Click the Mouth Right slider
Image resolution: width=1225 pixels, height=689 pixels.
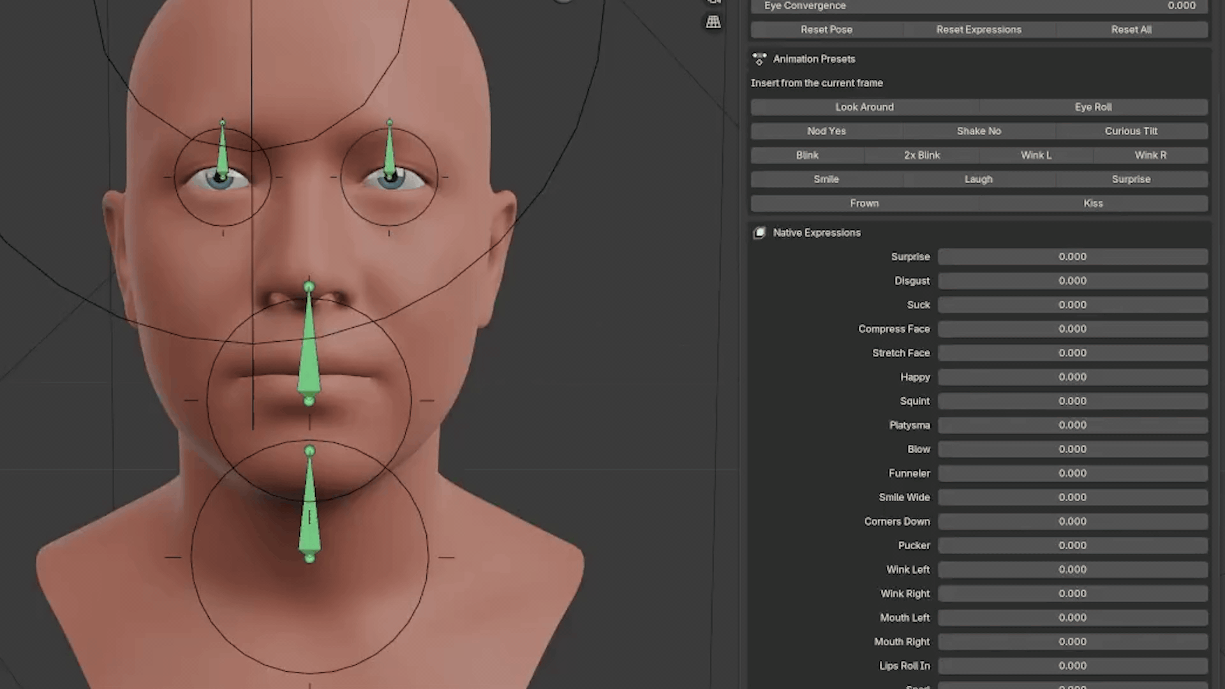(x=1073, y=642)
